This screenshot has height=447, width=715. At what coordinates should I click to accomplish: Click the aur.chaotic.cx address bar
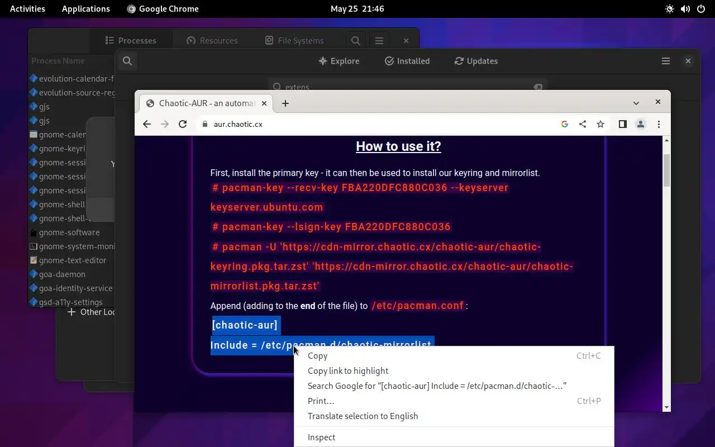pos(380,124)
